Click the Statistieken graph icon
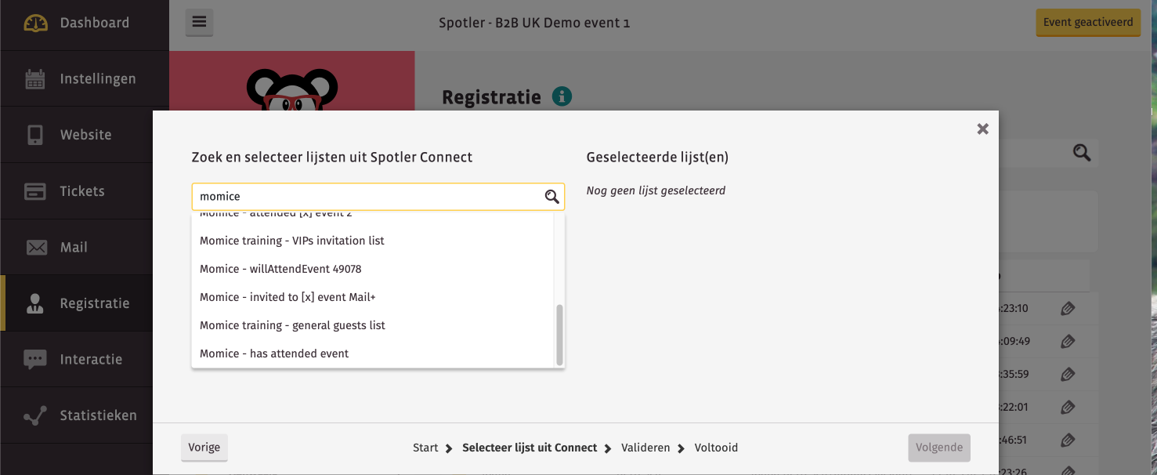 (x=35, y=416)
